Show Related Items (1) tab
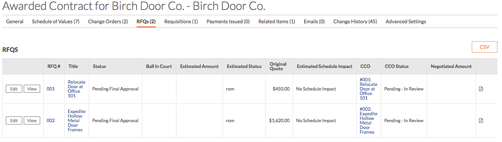Screen dimensions: 502x142 point(277,22)
